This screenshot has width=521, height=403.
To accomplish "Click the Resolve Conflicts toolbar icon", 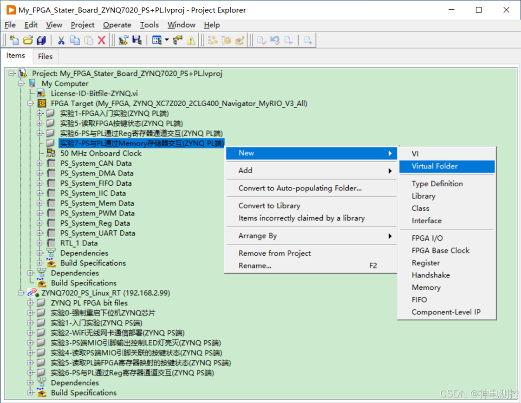I will (124, 40).
